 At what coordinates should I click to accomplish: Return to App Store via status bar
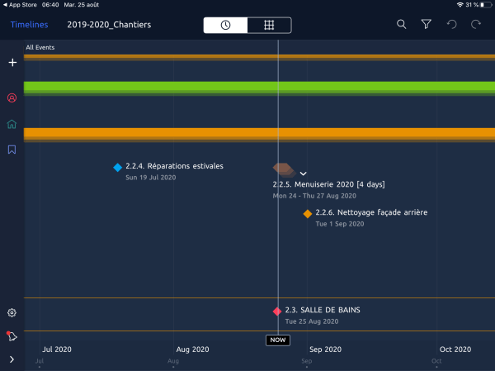pos(25,5)
